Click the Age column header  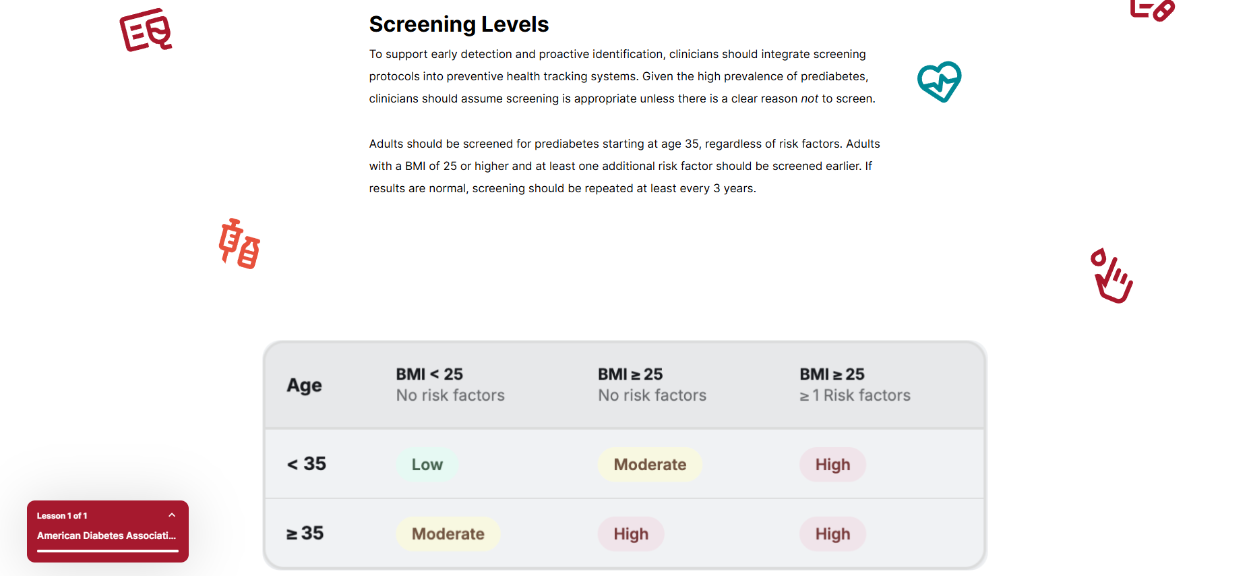(x=304, y=385)
